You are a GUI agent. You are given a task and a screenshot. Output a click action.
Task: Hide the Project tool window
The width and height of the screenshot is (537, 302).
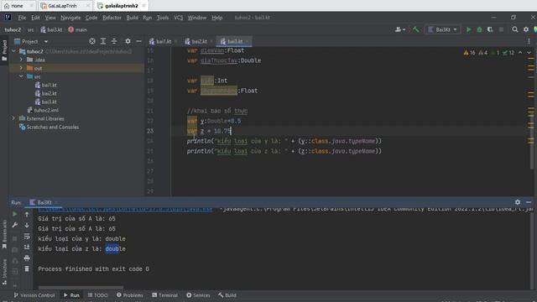pyautogui.click(x=138, y=41)
